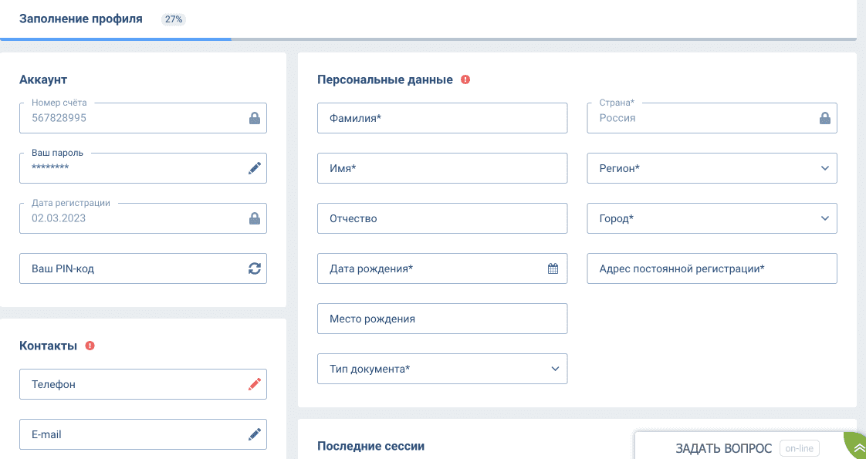Click the lock icon in Страна field

tap(824, 118)
